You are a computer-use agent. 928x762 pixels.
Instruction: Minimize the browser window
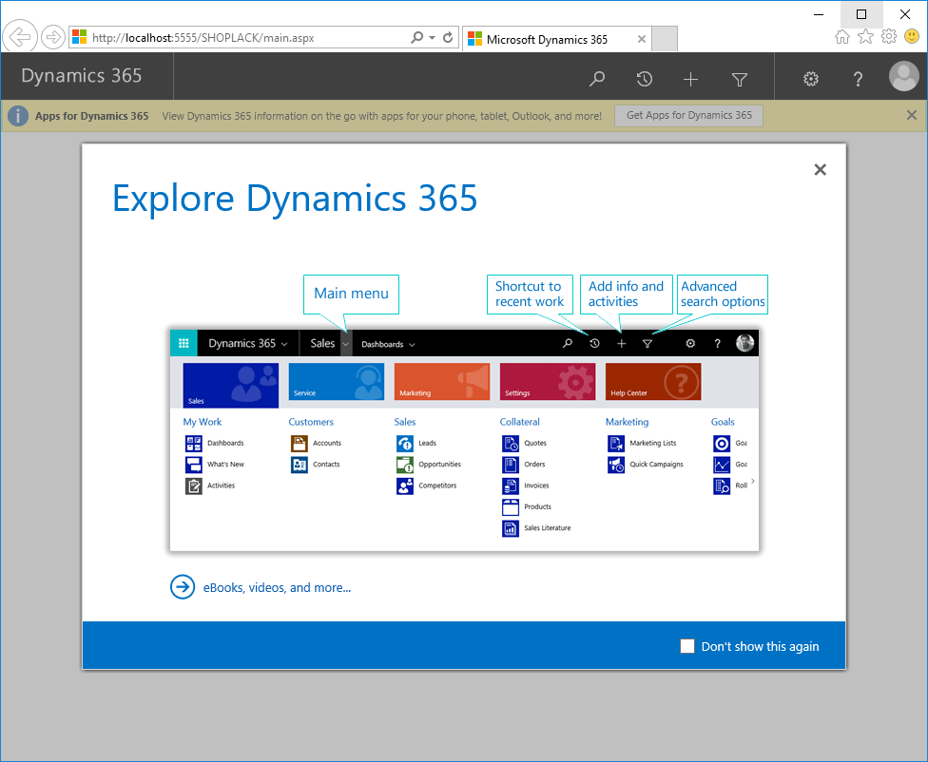(819, 14)
